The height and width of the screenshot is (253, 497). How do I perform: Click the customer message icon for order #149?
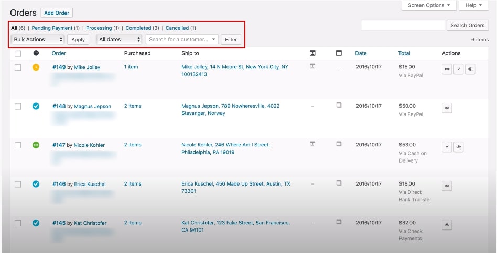[312, 66]
